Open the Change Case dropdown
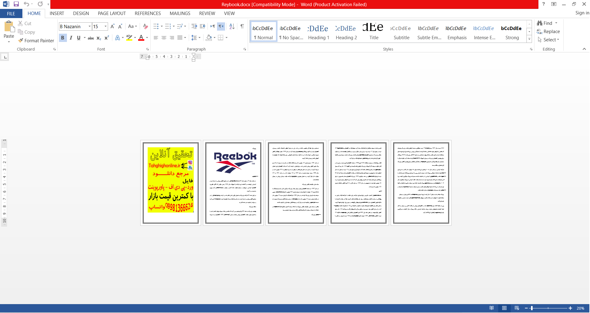The width and height of the screenshot is (590, 313). click(132, 26)
